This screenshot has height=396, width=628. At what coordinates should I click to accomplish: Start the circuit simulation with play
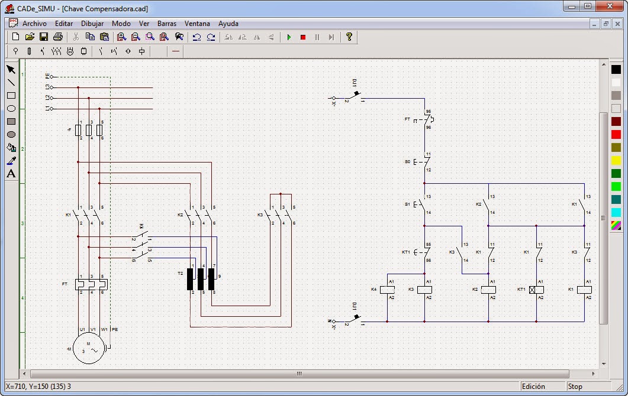289,37
